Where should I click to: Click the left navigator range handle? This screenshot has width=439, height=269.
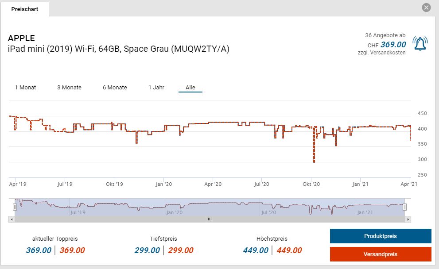click(x=15, y=207)
